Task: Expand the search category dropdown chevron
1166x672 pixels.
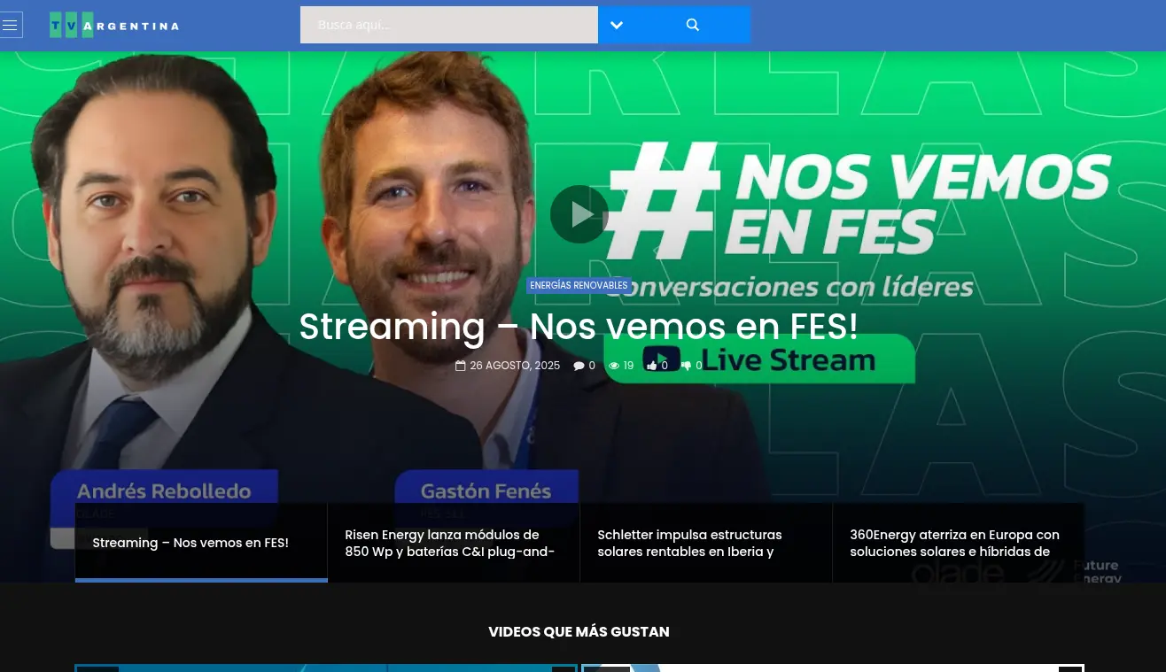Action: [617, 25]
